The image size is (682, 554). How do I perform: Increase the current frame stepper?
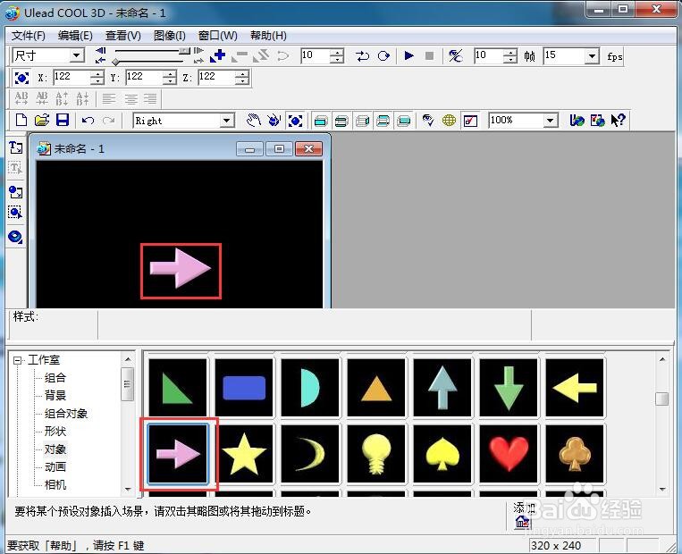point(337,52)
